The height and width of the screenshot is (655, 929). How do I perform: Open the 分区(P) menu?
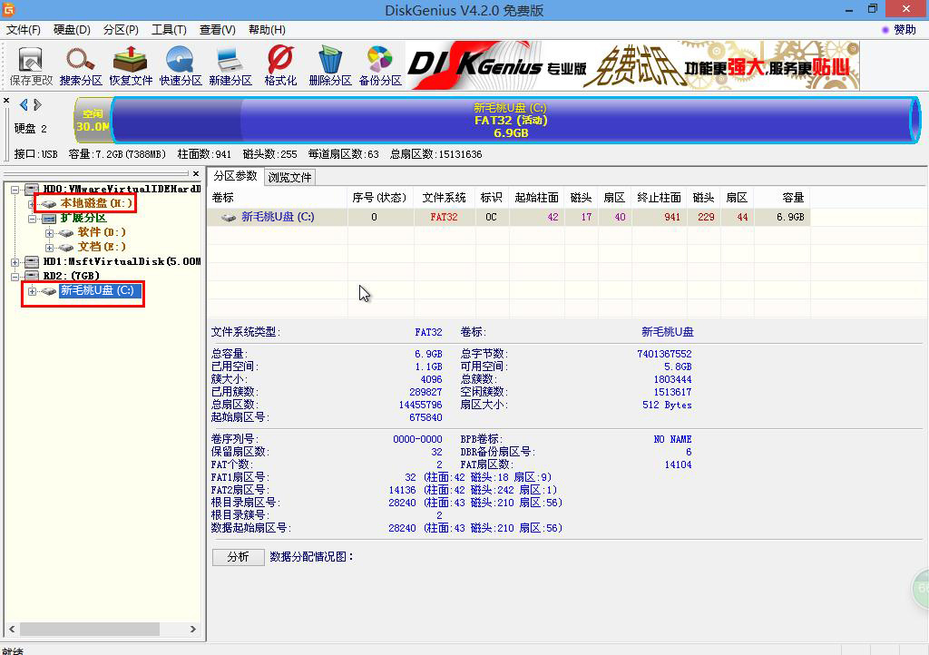(x=121, y=30)
